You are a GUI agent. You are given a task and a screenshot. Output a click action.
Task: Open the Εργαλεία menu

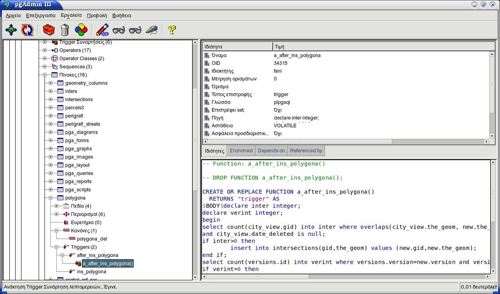71,15
